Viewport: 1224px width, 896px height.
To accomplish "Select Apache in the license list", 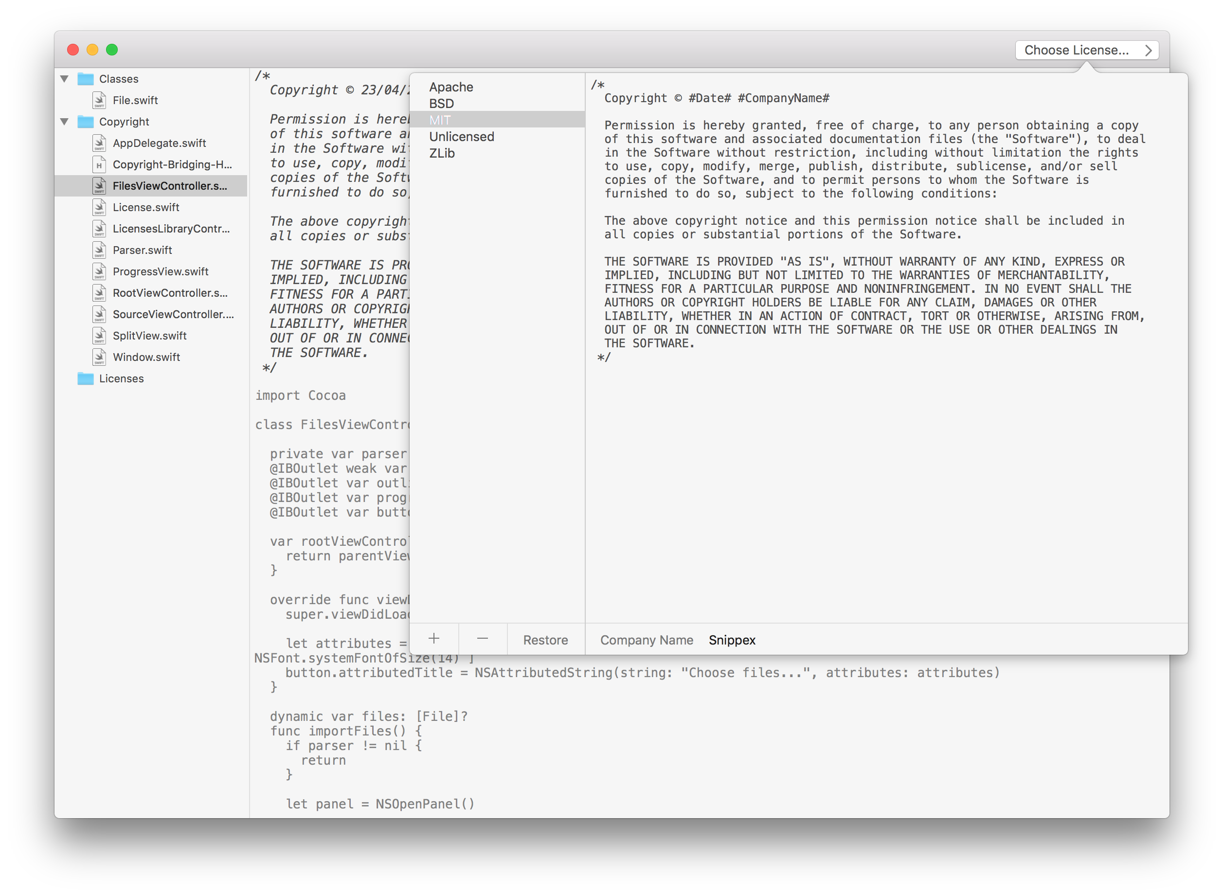I will pyautogui.click(x=451, y=88).
